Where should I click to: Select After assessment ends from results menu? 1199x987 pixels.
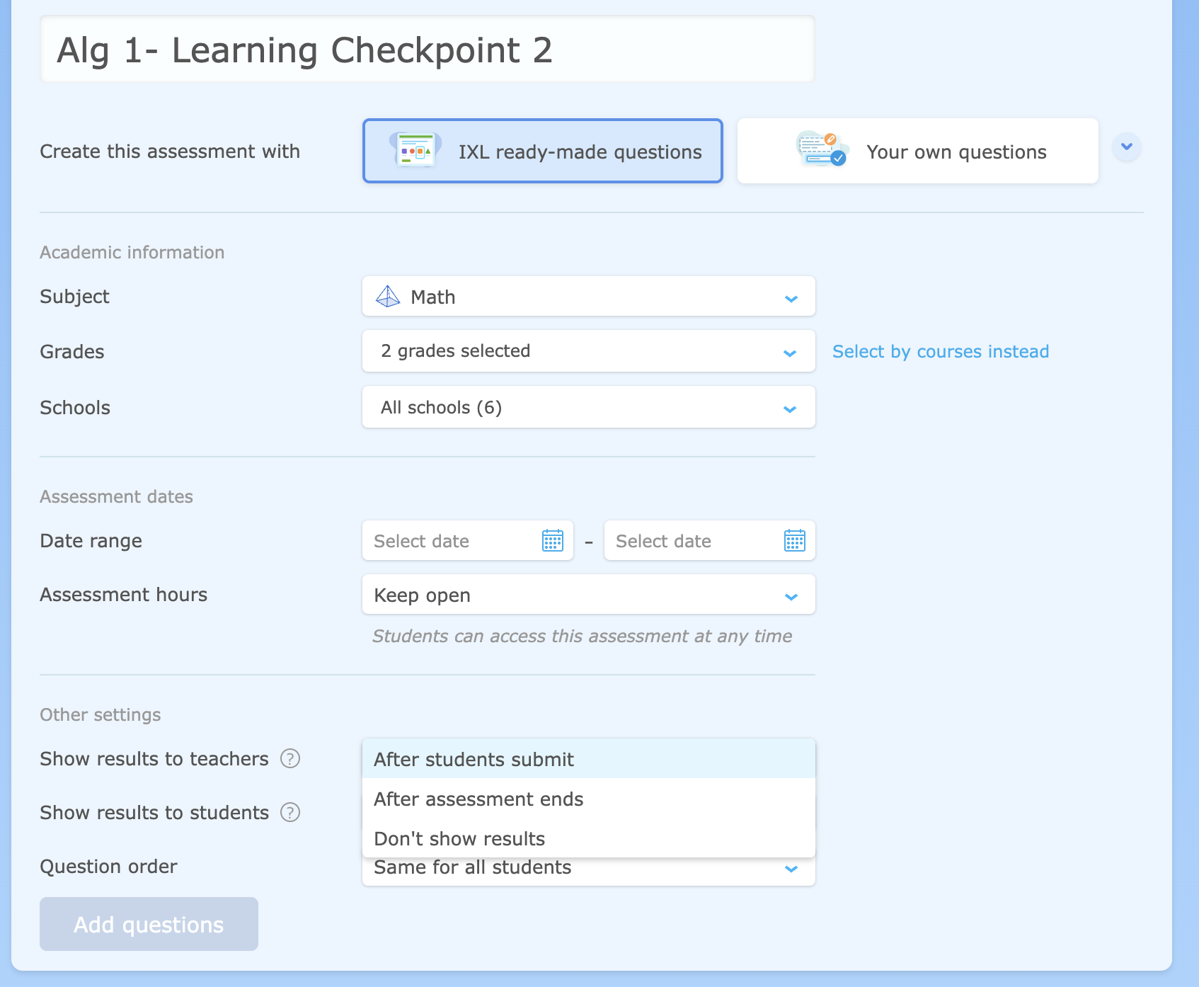478,799
